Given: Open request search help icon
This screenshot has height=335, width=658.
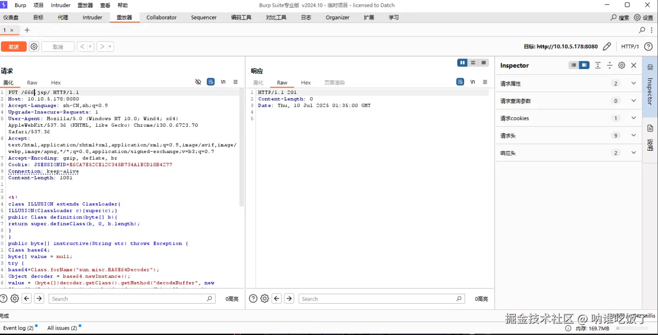Looking at the screenshot, I should (x=4, y=299).
